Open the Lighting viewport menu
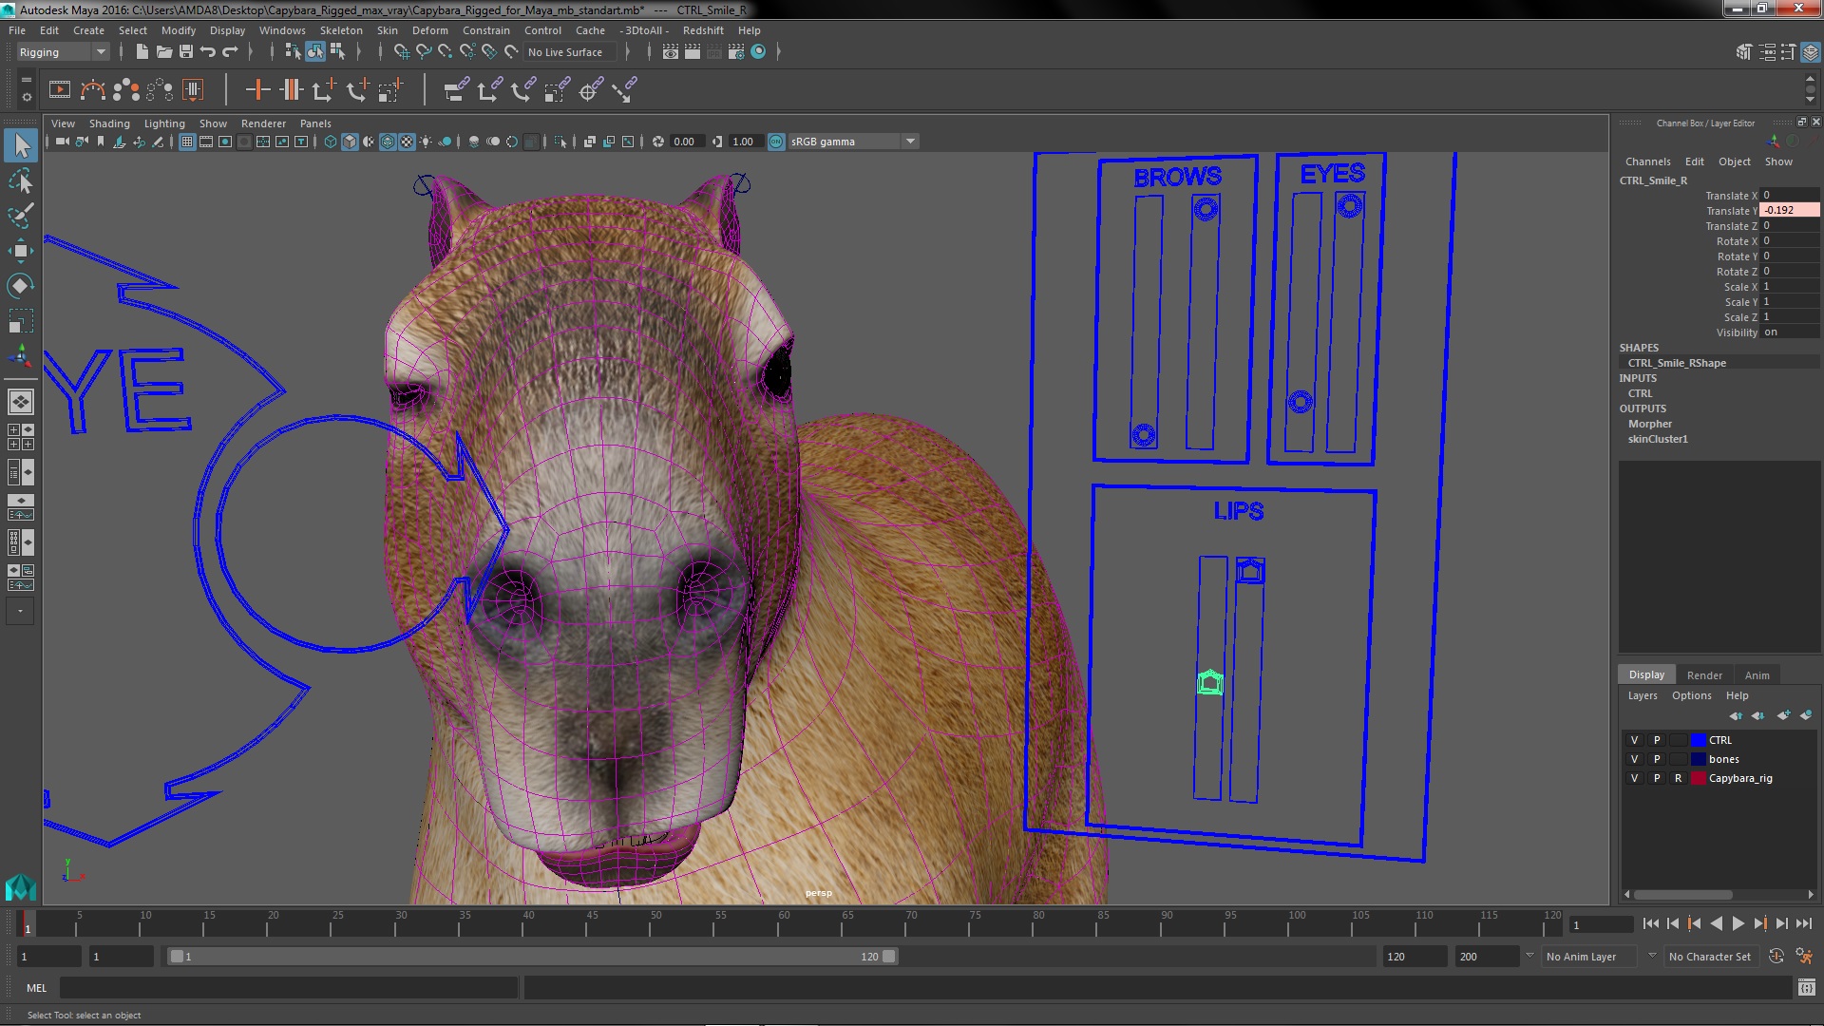 [x=164, y=123]
